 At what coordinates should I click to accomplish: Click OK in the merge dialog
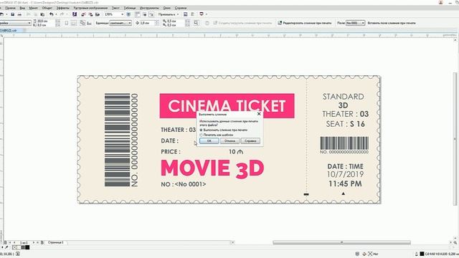coord(209,140)
